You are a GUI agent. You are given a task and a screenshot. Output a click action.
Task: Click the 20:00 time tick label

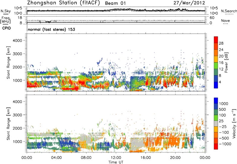(x=175, y=158)
